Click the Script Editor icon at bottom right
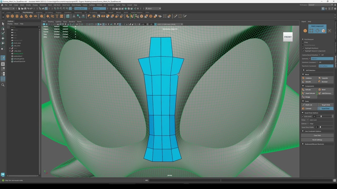Viewport: 337px width, 189px height. click(x=335, y=180)
